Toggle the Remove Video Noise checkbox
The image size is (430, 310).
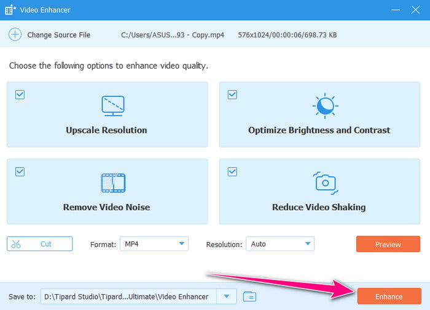pos(20,172)
